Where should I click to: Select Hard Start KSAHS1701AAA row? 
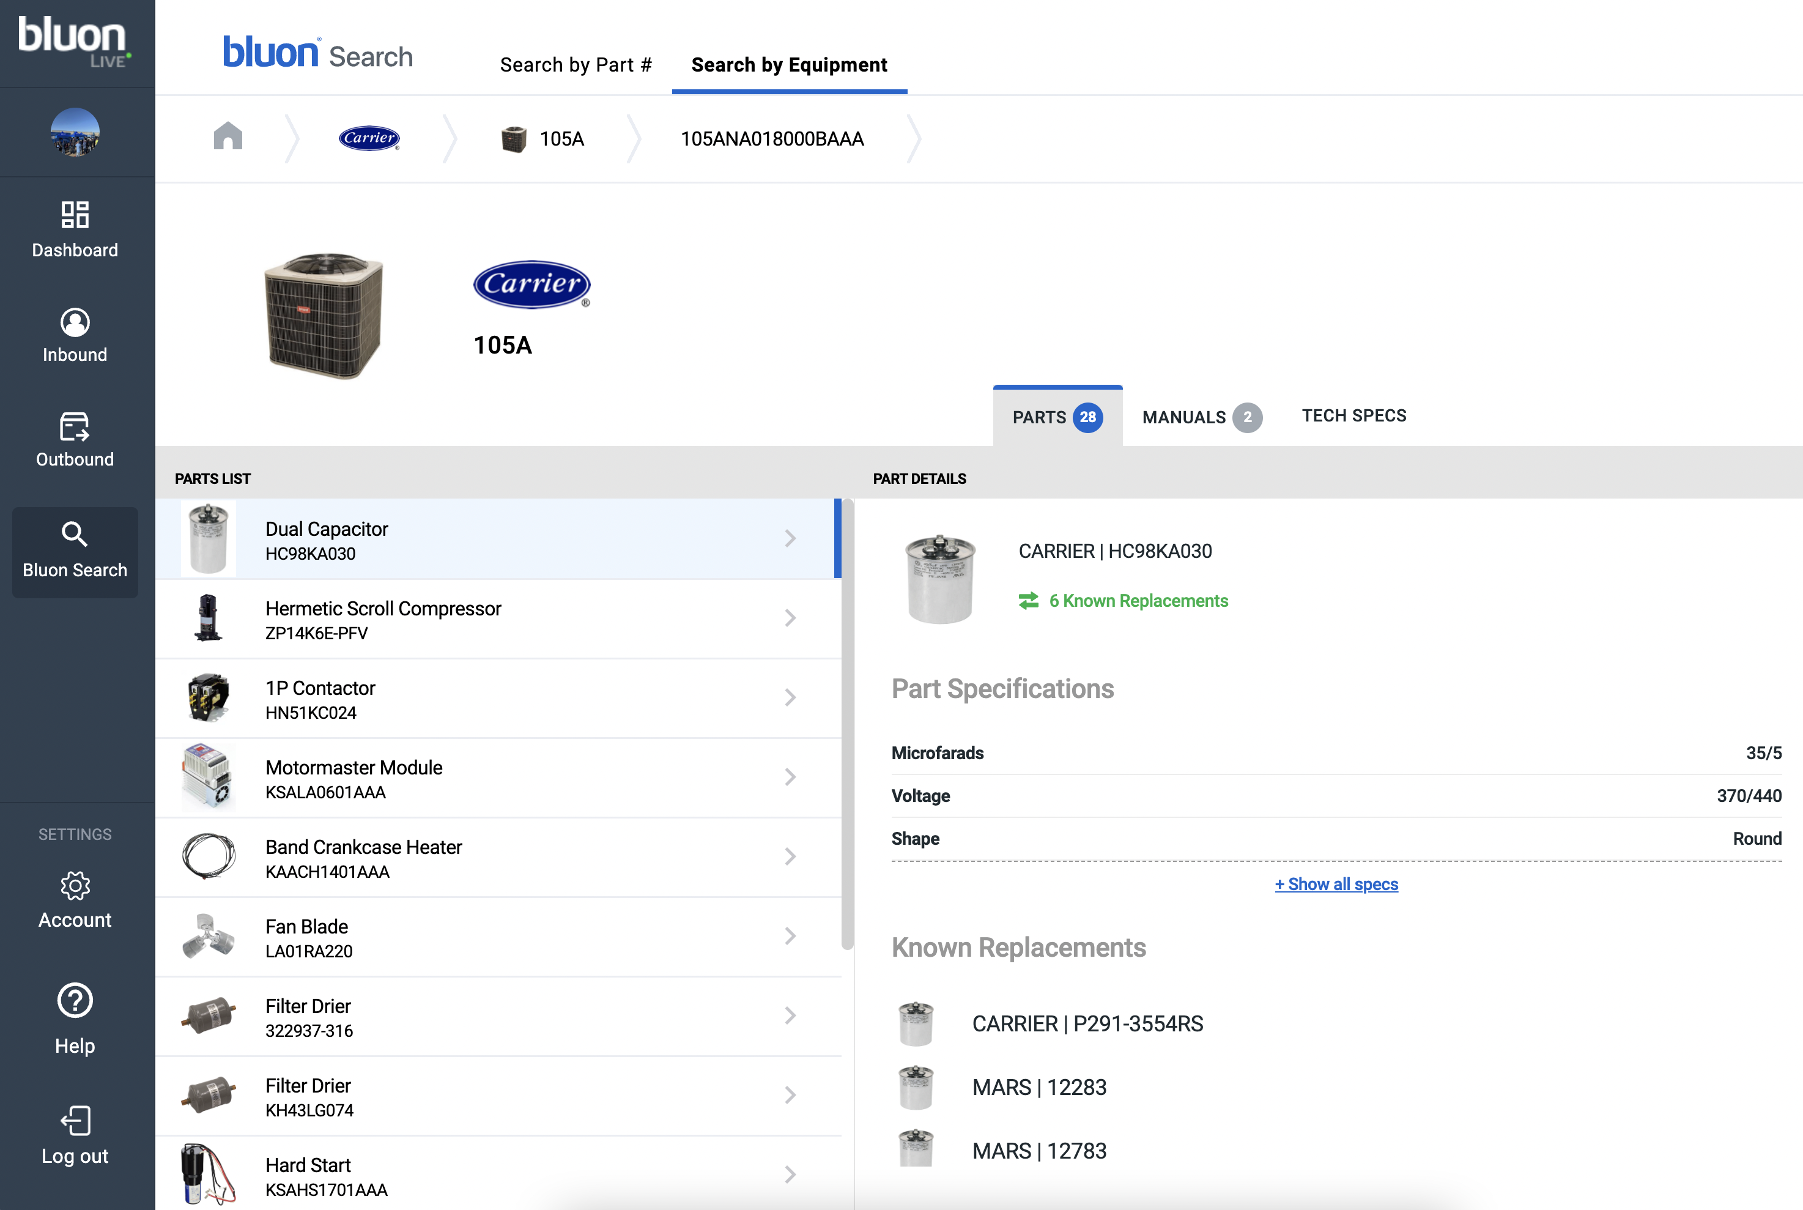(498, 1173)
